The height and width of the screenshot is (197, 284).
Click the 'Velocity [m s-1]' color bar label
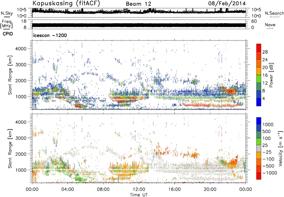click(280, 148)
